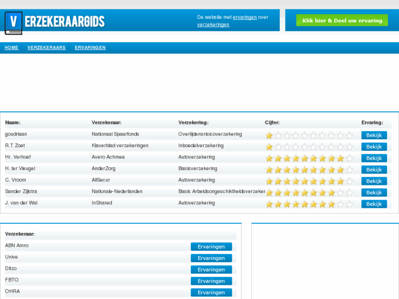Open the HOME menu item
Viewport: 399px width, 299px height.
point(12,48)
